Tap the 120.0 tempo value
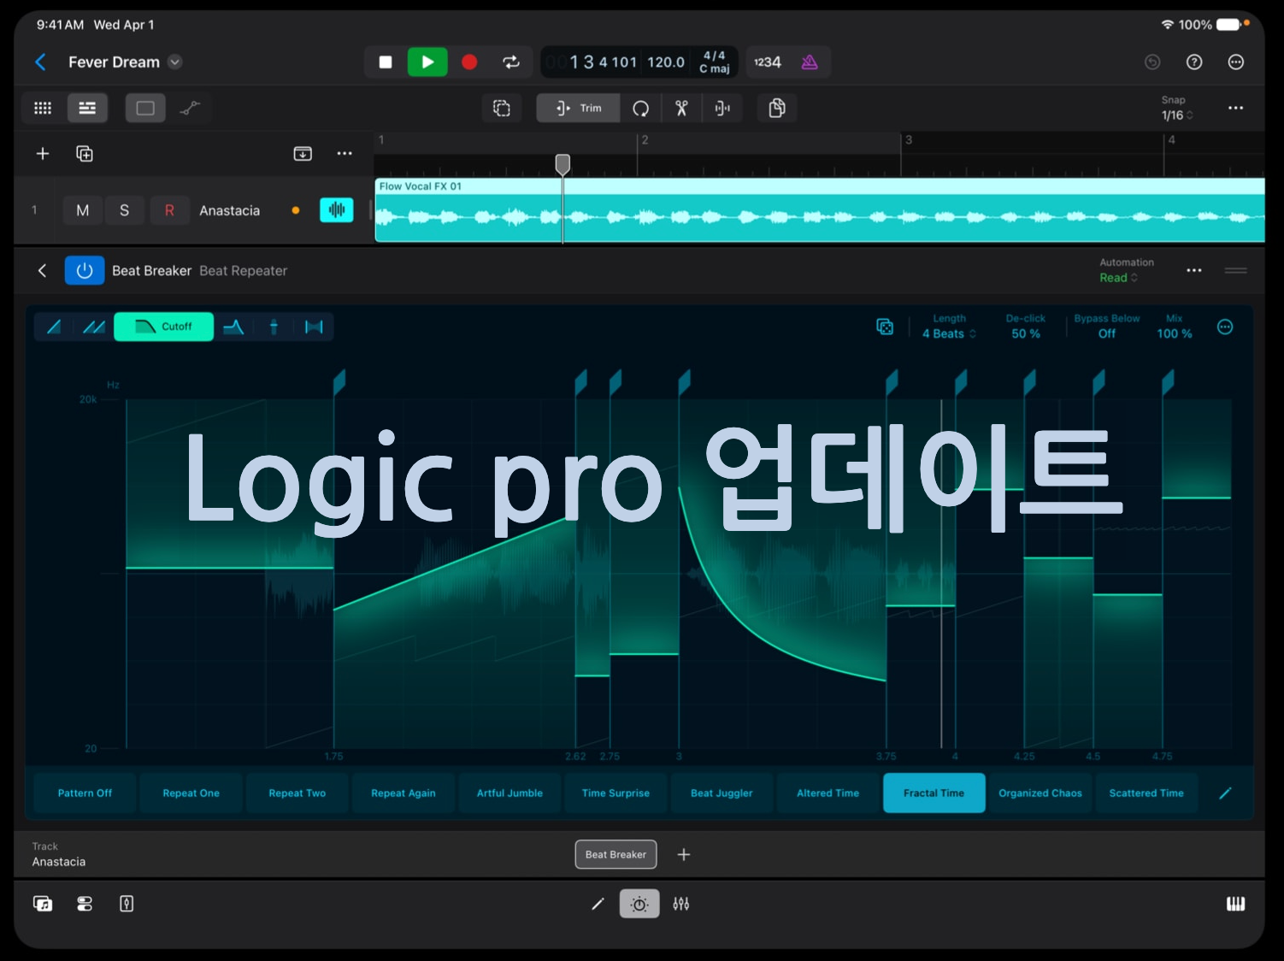Viewport: 1284px width, 961px height. (x=666, y=62)
